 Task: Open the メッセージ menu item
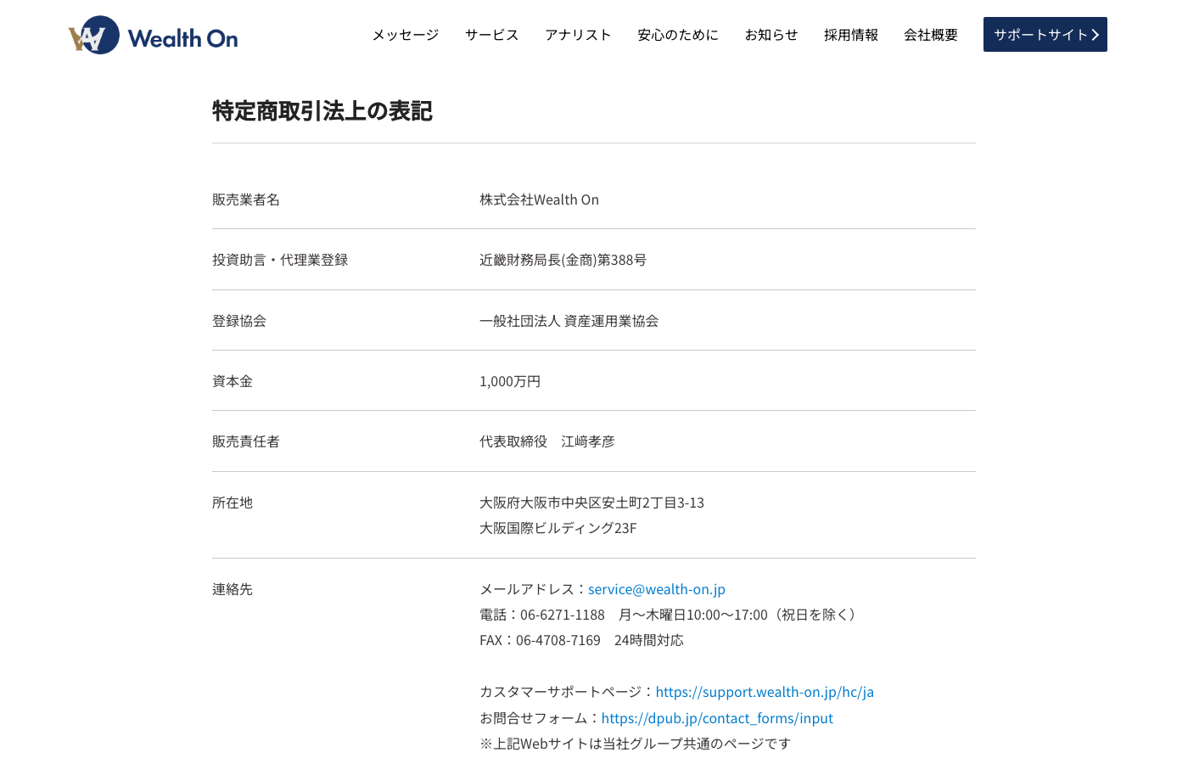coord(406,35)
